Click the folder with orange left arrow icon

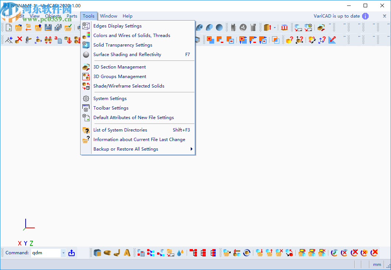(29, 27)
